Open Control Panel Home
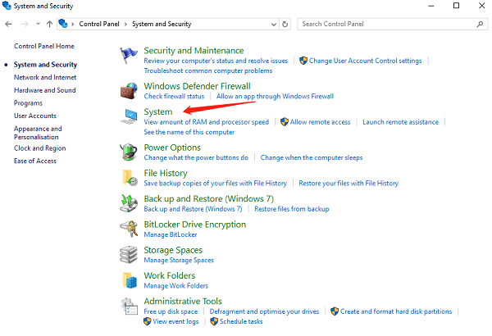This screenshot has width=492, height=336. click(44, 46)
